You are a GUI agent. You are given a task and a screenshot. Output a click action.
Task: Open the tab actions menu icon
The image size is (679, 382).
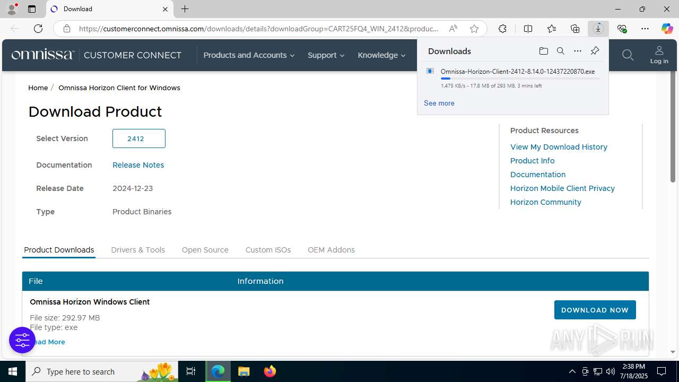pyautogui.click(x=32, y=9)
